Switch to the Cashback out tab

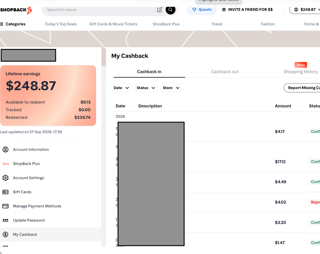[225, 72]
